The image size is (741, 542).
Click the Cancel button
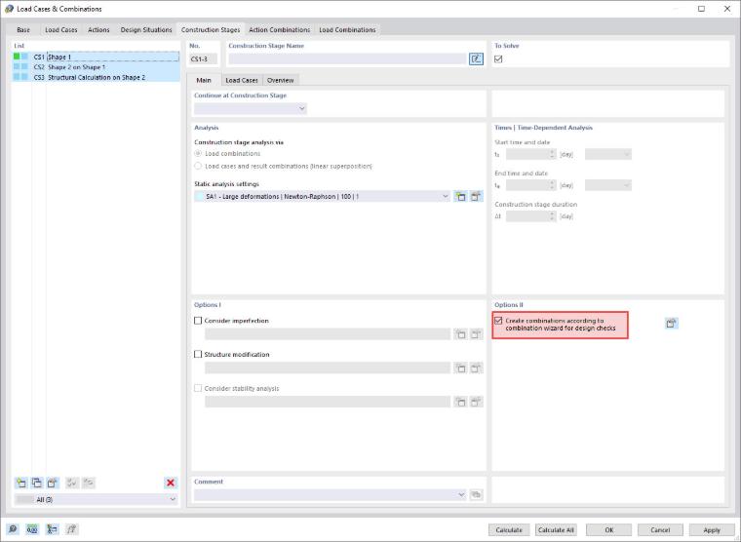(660, 529)
